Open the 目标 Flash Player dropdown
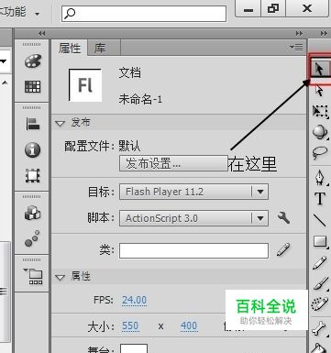Screen dimensions: 331x353 click(x=193, y=192)
